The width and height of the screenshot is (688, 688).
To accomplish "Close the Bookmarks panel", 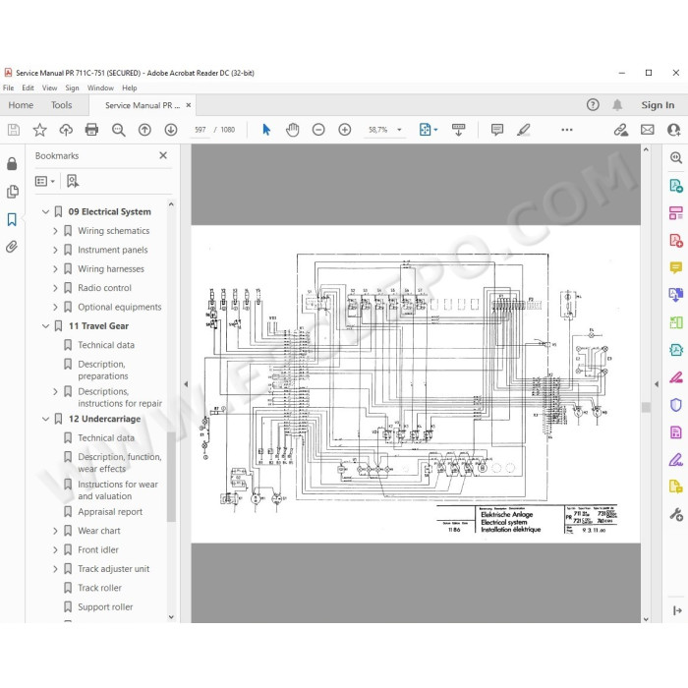I will [163, 155].
